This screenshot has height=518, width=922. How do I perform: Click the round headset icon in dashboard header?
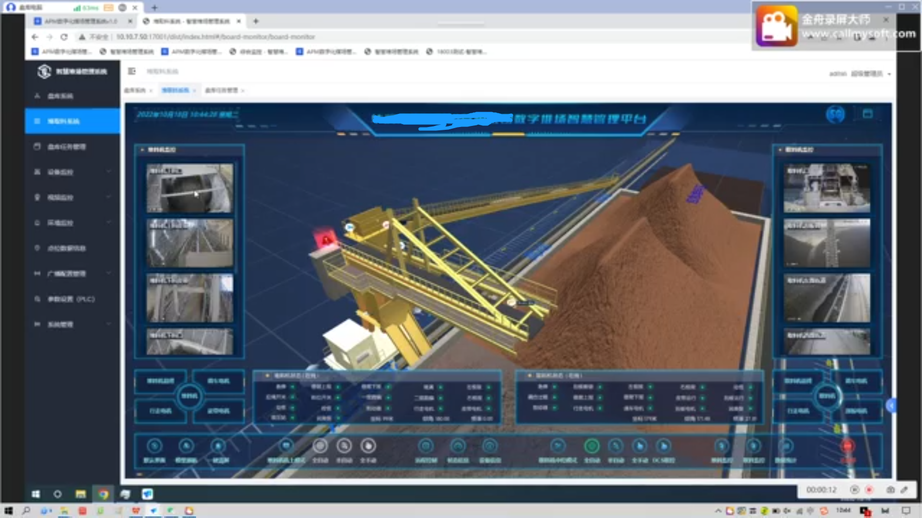(x=835, y=114)
